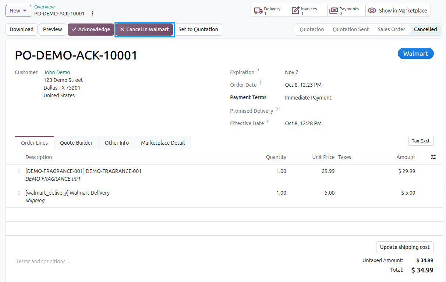Click Update shipping cost button
This screenshot has height=282, width=446.
pyautogui.click(x=405, y=247)
